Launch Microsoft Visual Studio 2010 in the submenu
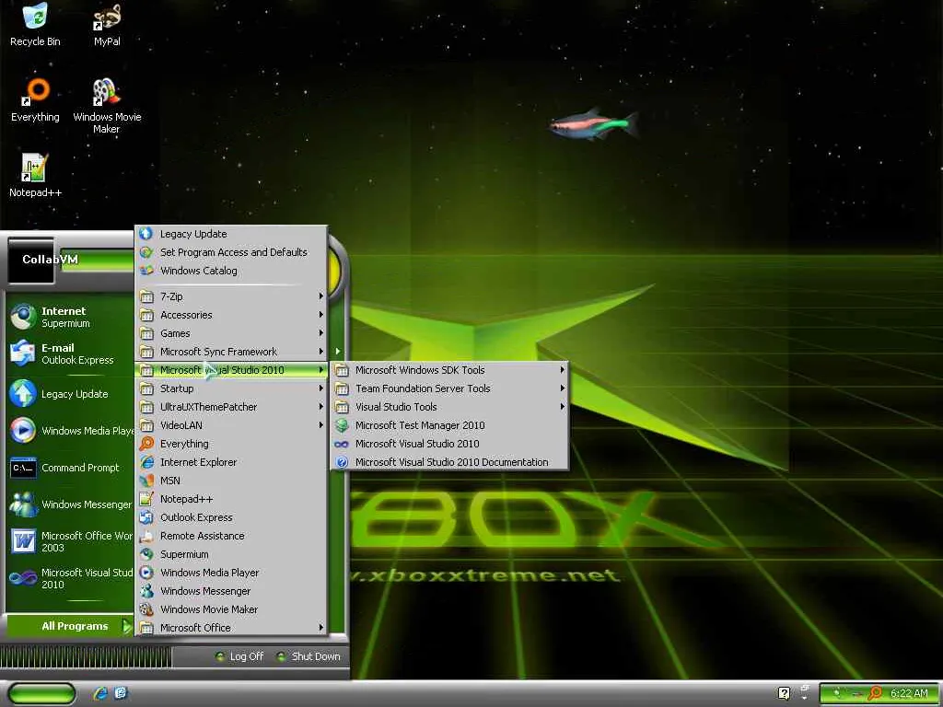 (x=449, y=444)
